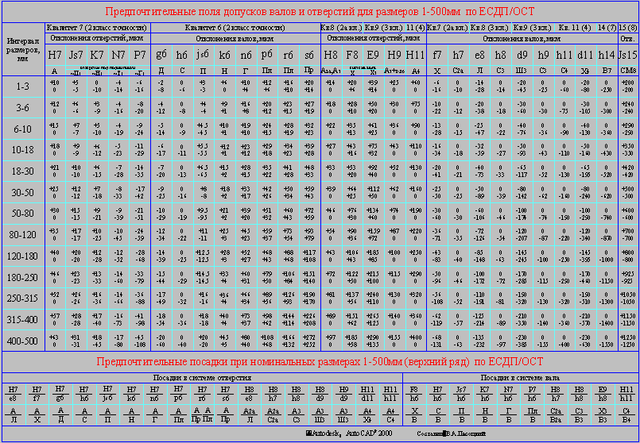Click the 'Посадки в системе вала' section header

coord(520,378)
